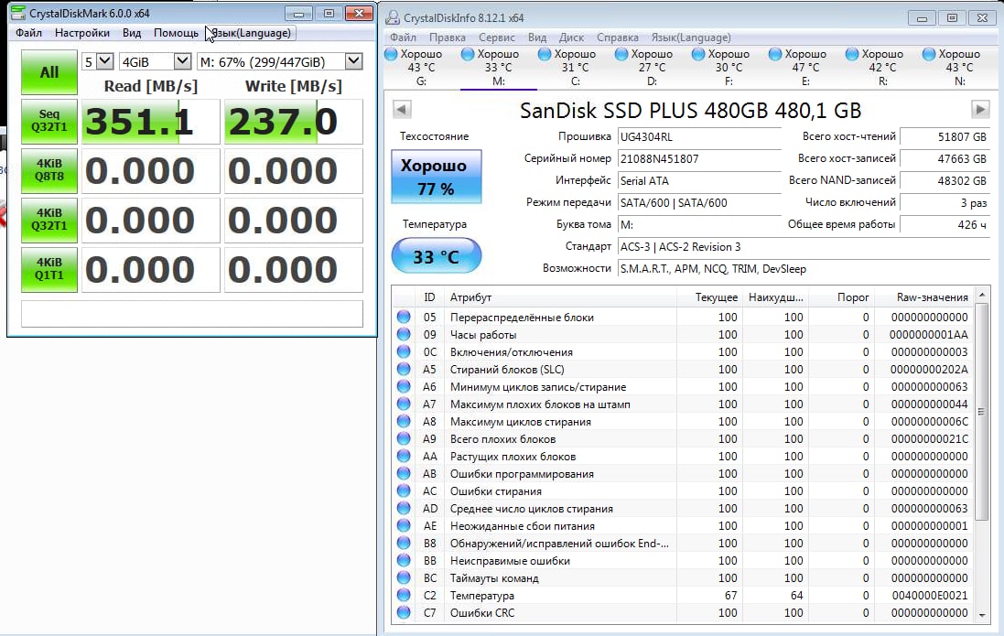Run all benchmarks with All button
The height and width of the screenshot is (636, 1004).
pyautogui.click(x=49, y=72)
